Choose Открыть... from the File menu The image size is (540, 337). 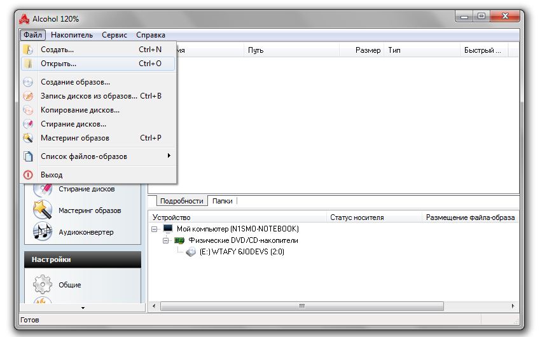pyautogui.click(x=98, y=64)
